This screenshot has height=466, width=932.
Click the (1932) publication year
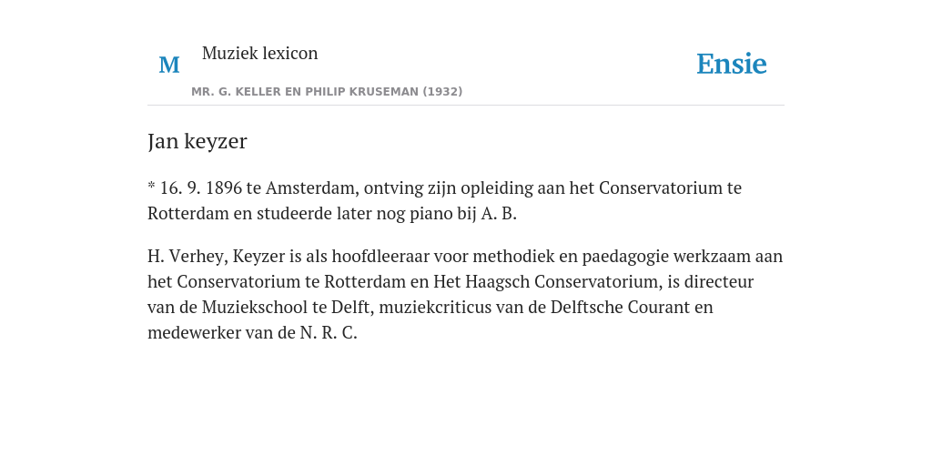click(442, 92)
